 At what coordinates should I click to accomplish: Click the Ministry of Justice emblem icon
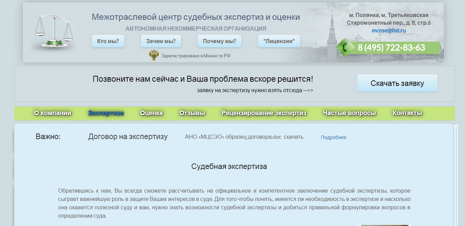[x=154, y=55]
